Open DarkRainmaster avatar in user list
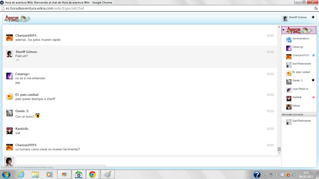 [289, 65]
